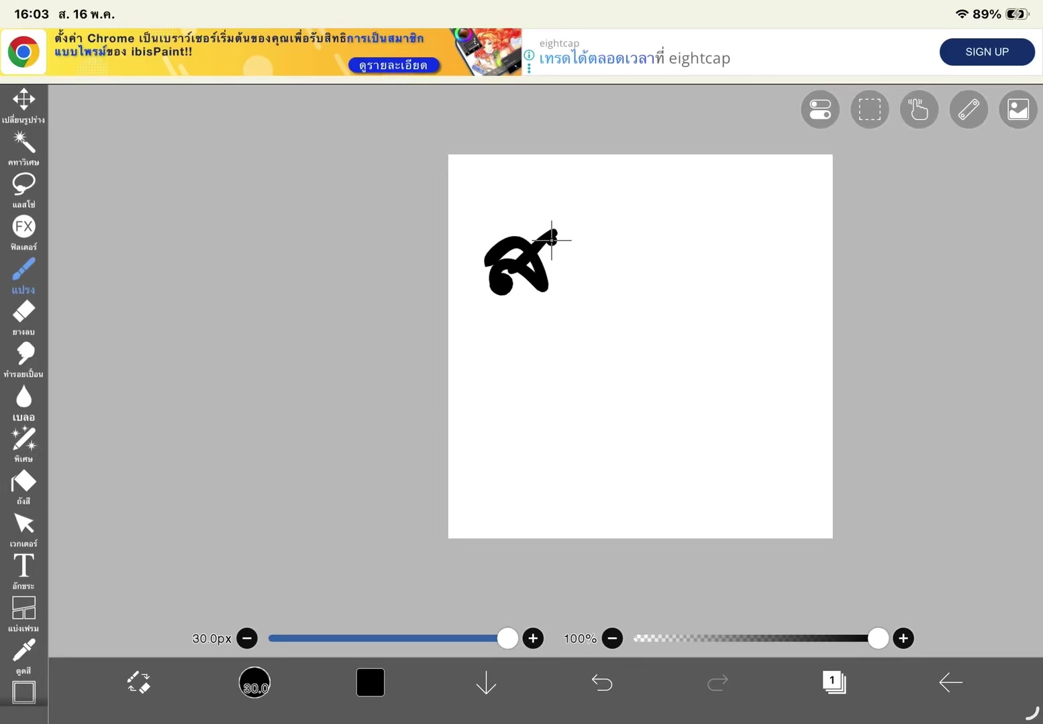This screenshot has height=724, width=1043.
Task: Toggle the stabilizer switch icon
Action: pyautogui.click(x=820, y=109)
